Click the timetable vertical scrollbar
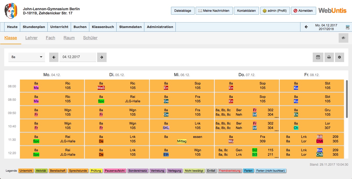The height and width of the screenshot is (179, 352). tap(347, 99)
